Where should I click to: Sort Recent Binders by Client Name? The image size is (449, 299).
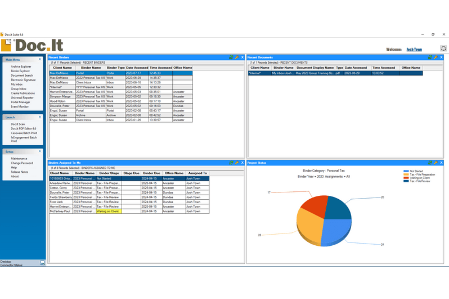pyautogui.click(x=62, y=68)
